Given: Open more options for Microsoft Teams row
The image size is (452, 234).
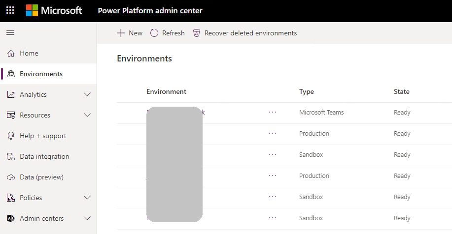Looking at the screenshot, I should coord(273,112).
